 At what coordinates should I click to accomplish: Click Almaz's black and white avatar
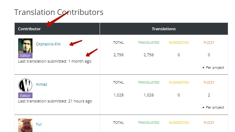(25, 85)
